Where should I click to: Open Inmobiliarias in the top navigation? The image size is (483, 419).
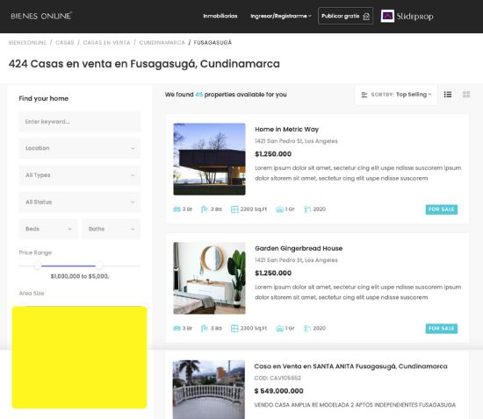tap(220, 16)
